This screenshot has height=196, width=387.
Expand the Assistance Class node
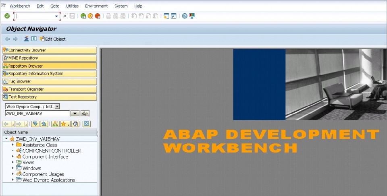[13, 145]
